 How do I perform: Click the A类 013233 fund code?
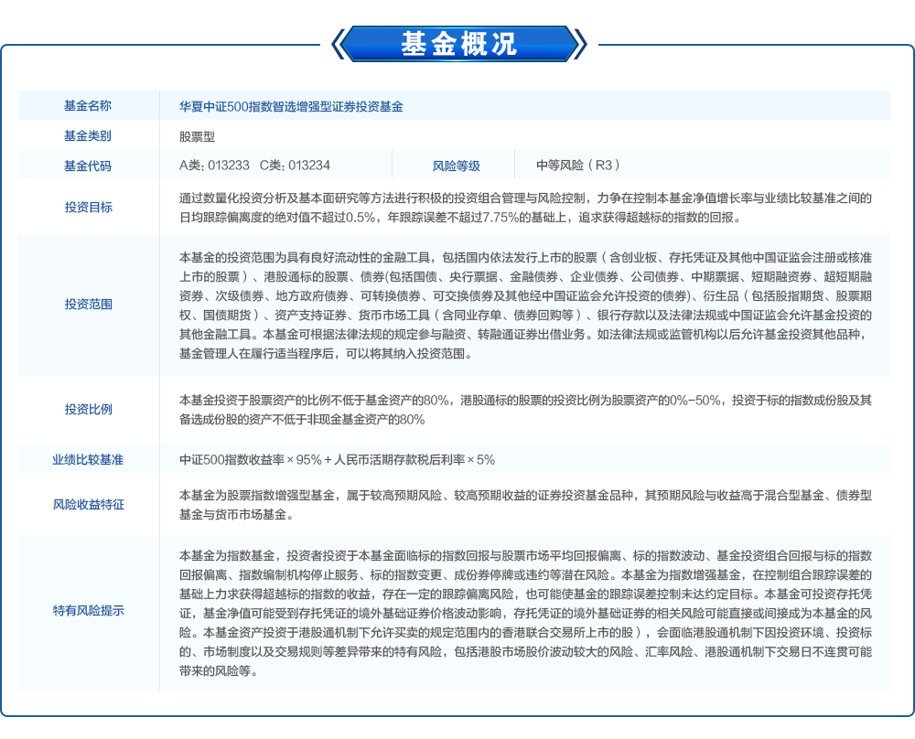(214, 166)
